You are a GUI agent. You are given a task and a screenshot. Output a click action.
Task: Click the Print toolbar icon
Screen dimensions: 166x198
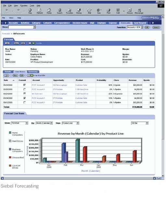click(x=109, y=10)
